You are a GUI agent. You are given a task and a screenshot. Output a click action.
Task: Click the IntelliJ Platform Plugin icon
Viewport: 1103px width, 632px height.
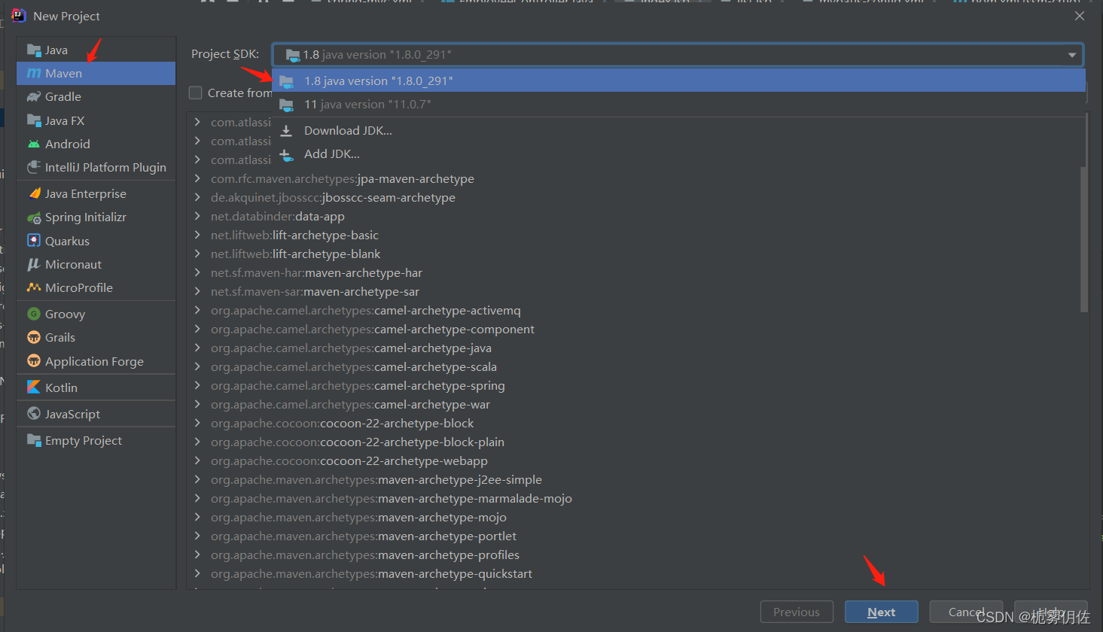point(34,167)
